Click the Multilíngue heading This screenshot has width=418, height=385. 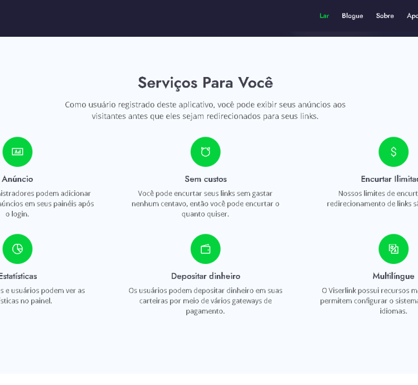click(393, 276)
